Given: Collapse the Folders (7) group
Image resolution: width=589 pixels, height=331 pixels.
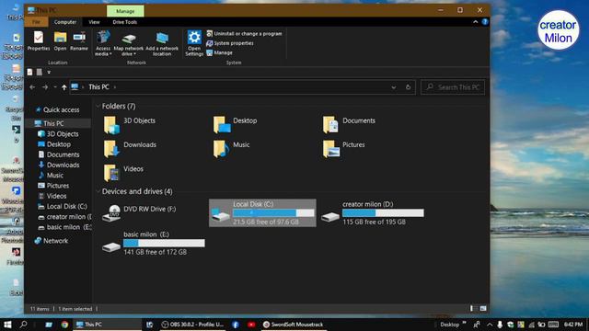Looking at the screenshot, I should point(98,107).
